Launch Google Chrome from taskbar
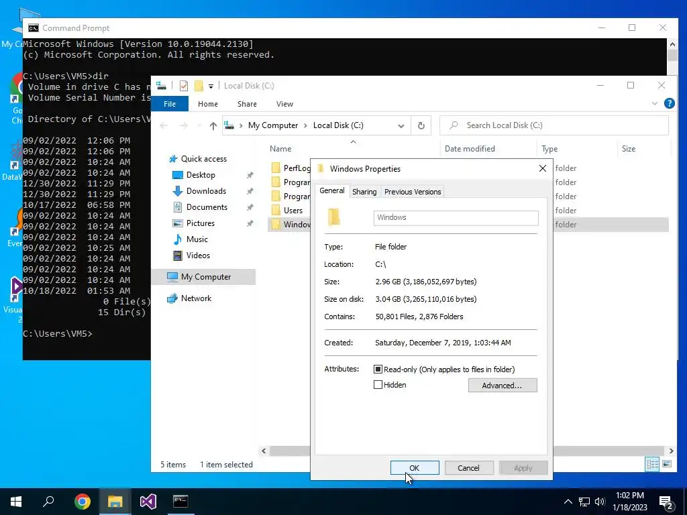Viewport: 687px width, 515px height. pos(82,502)
